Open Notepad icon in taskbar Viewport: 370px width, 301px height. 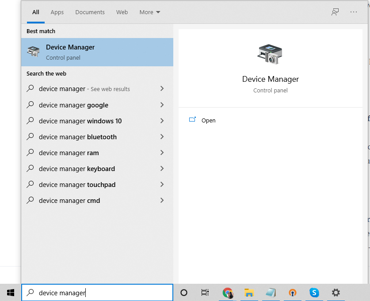(271, 293)
